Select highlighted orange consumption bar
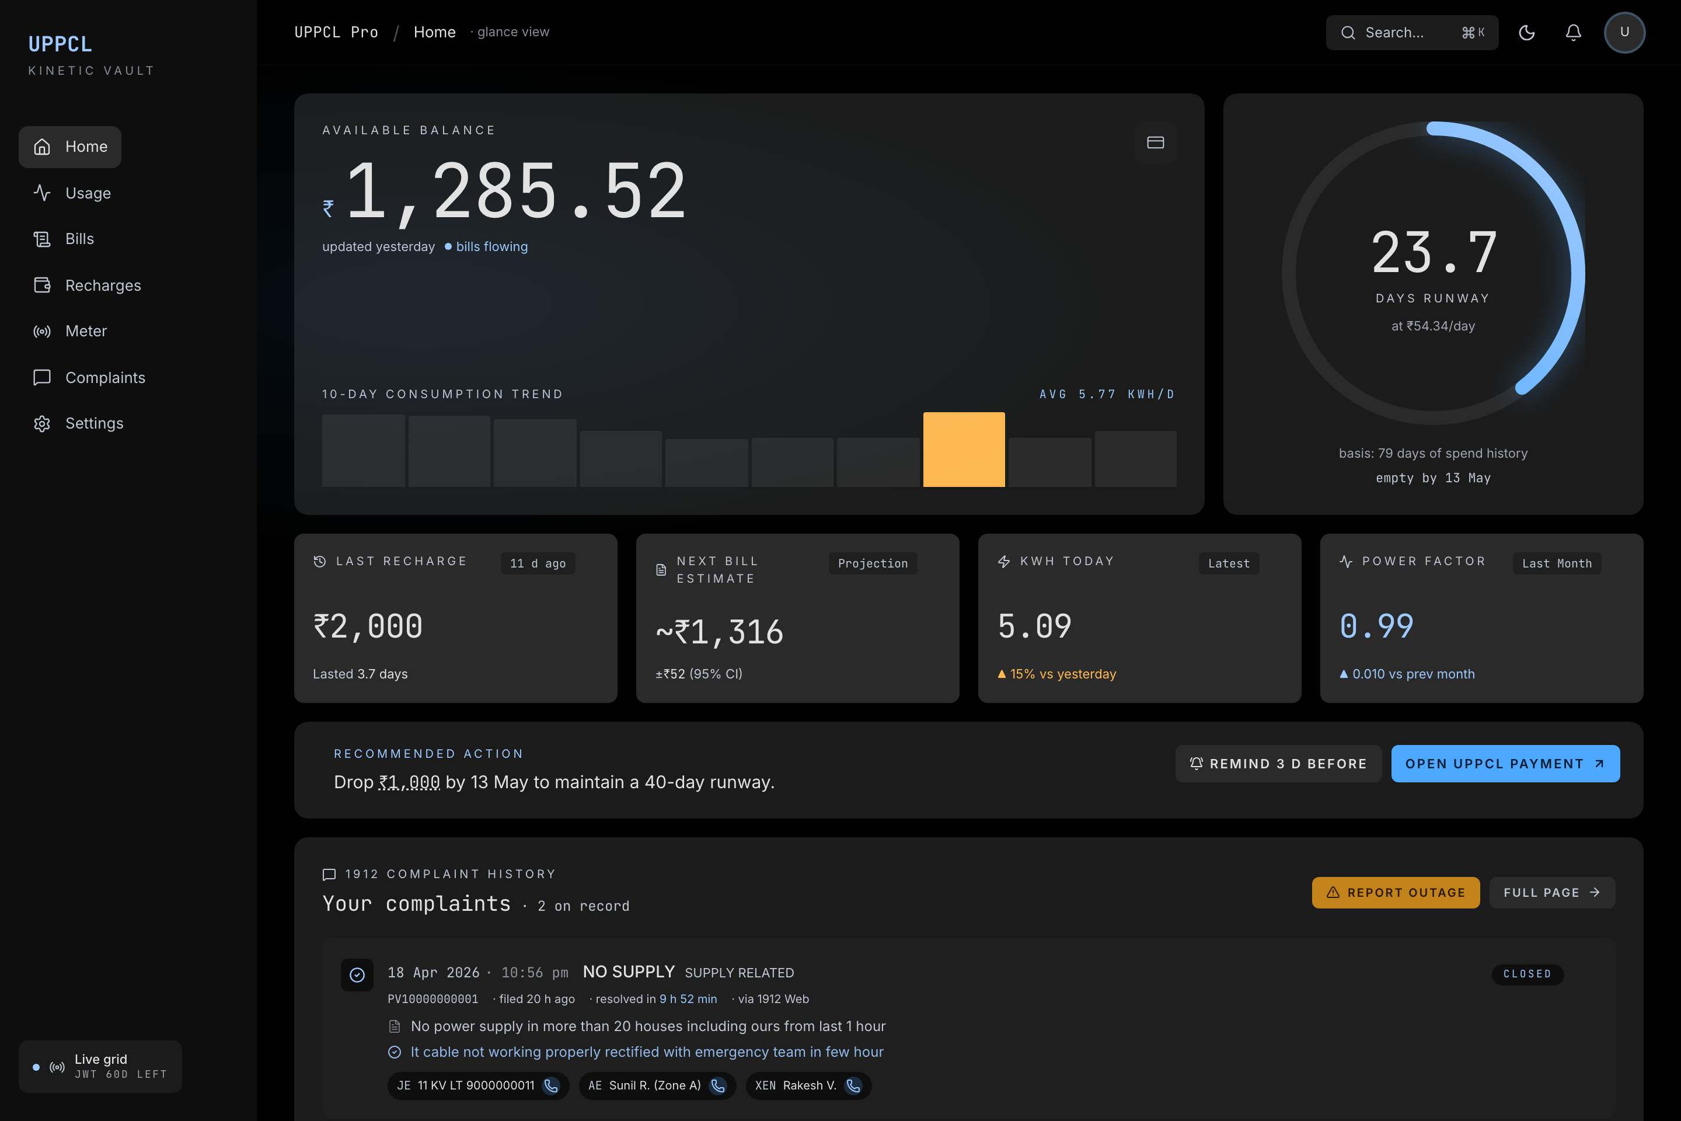 [x=964, y=449]
